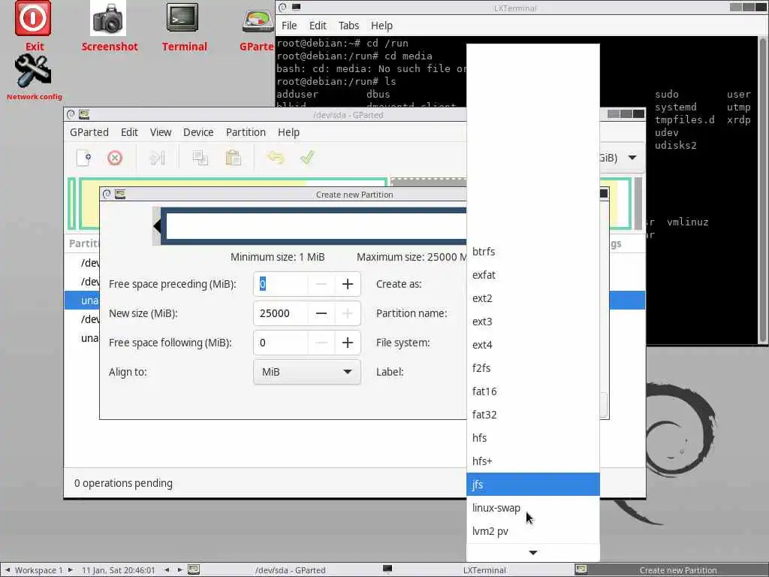Viewport: 769px width, 577px height.
Task: Open the Help menu in LXTerminal
Action: click(x=381, y=26)
